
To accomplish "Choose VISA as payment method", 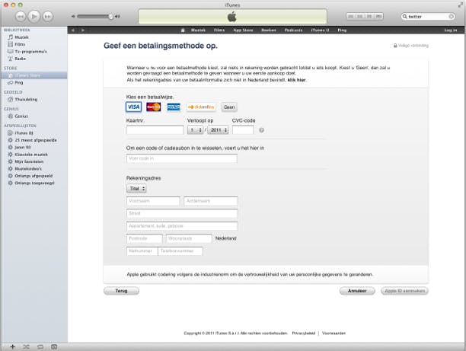I will [133, 107].
